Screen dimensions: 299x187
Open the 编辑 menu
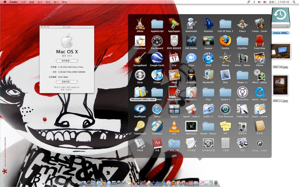tap(32, 2)
